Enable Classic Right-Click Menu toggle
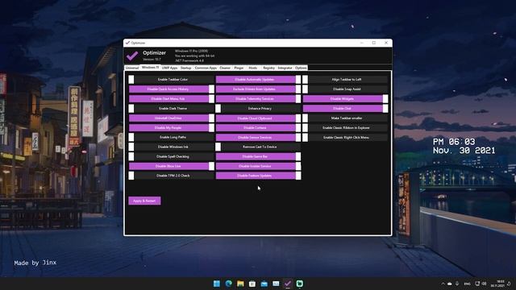The height and width of the screenshot is (290, 516). (x=345, y=137)
